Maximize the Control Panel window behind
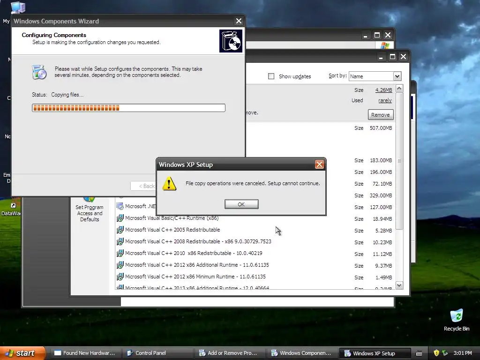This screenshot has height=360, width=480. (x=377, y=35)
